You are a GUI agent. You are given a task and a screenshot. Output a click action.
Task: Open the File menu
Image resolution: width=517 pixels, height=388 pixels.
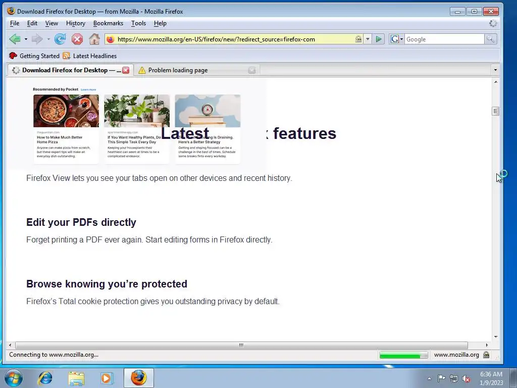(x=15, y=23)
